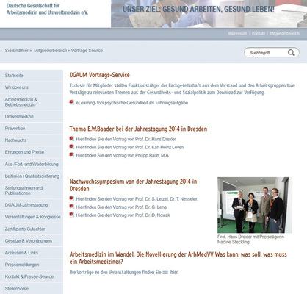
Task: Click Vortrags-Service in the breadcrumb
Action: click(87, 51)
